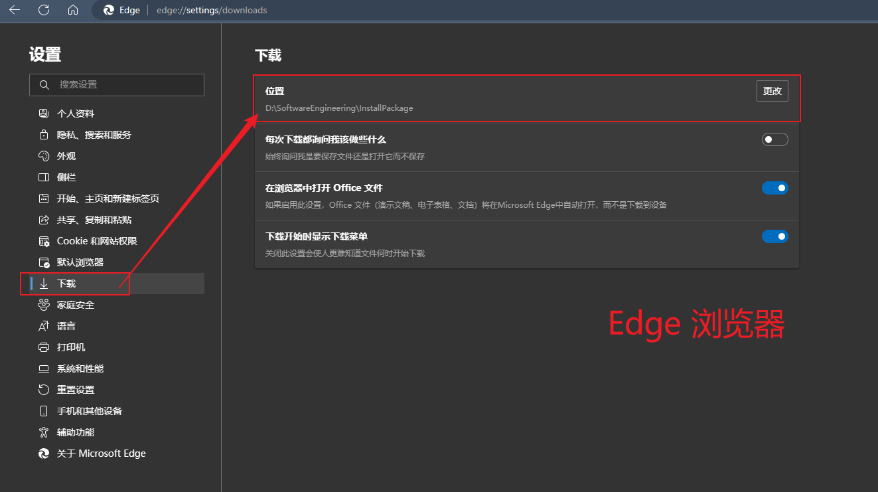Click the Office 文件 auto-open description text

(x=466, y=205)
